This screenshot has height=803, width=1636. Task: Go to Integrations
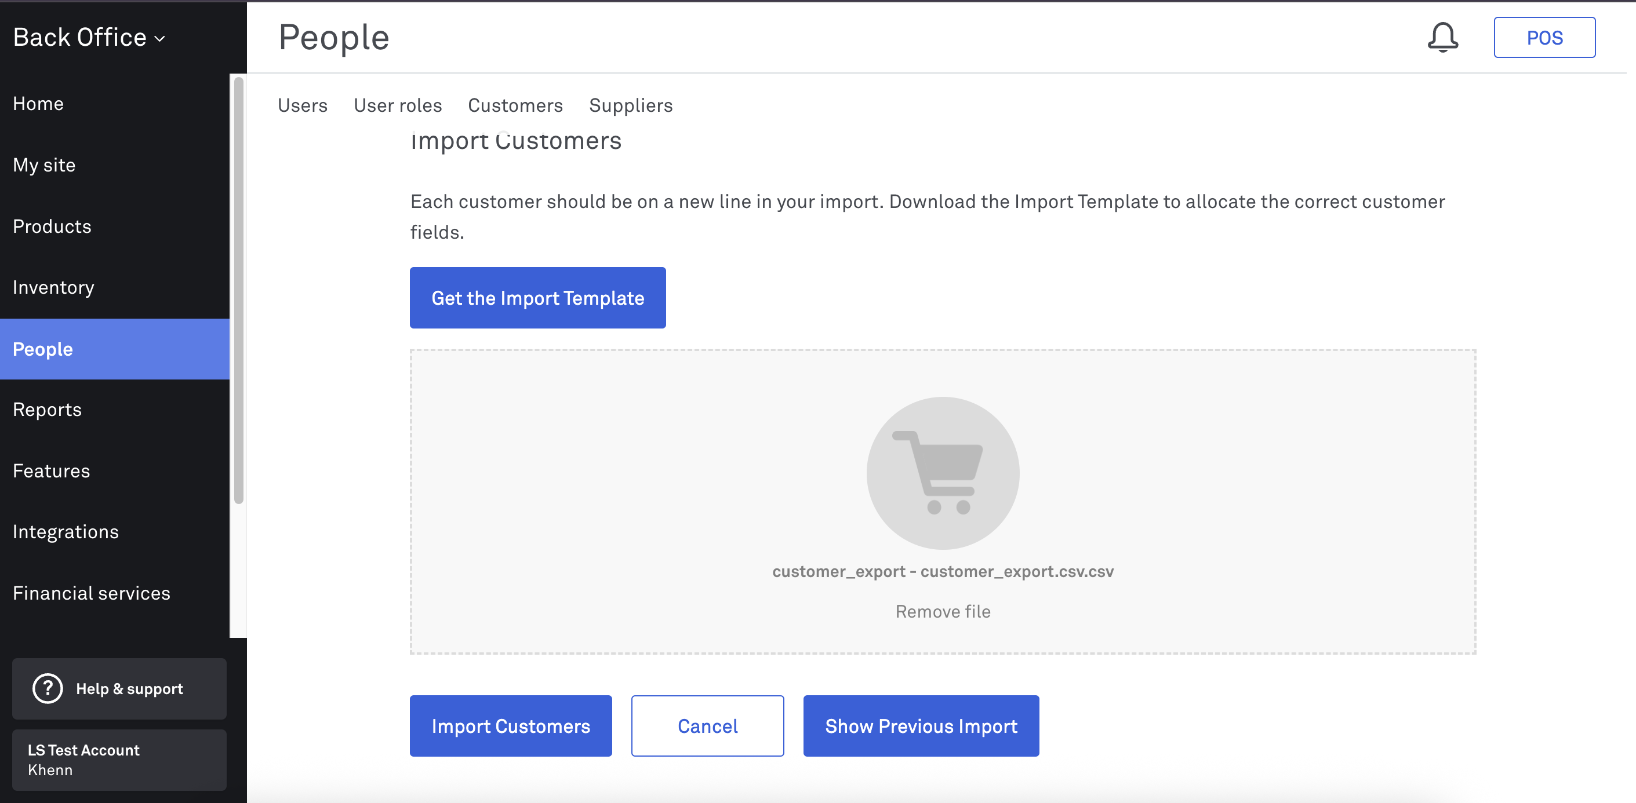[x=114, y=532]
